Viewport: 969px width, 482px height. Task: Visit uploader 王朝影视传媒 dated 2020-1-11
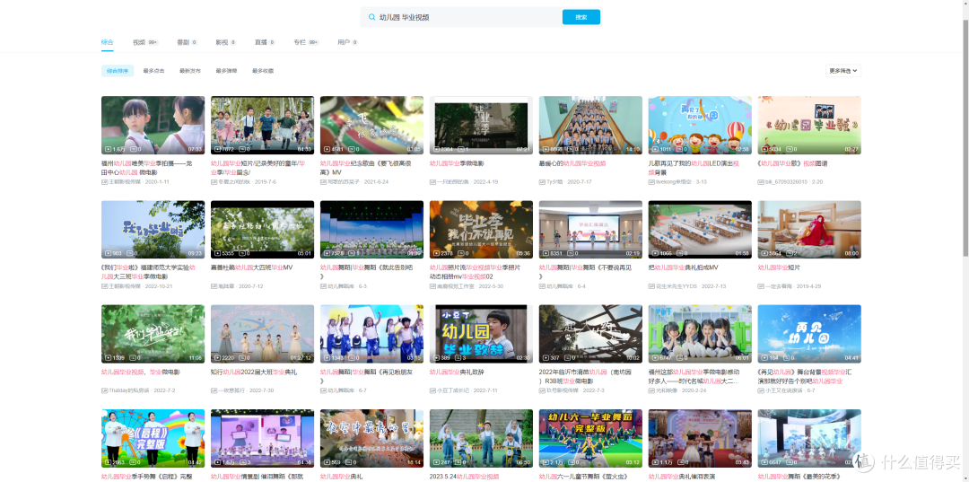tap(125, 182)
